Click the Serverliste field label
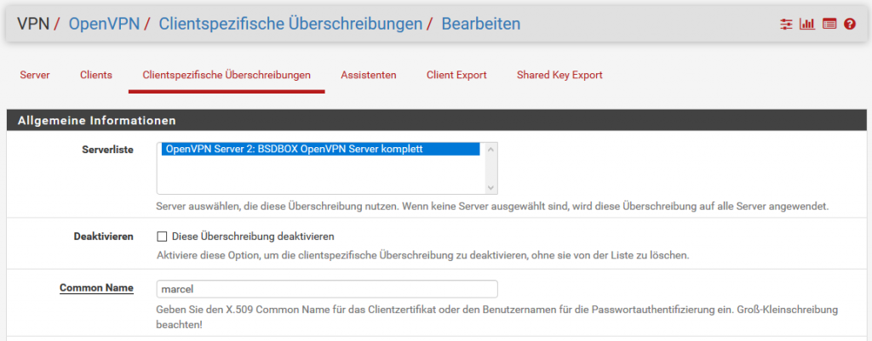Image resolution: width=872 pixels, height=341 pixels. (x=107, y=151)
